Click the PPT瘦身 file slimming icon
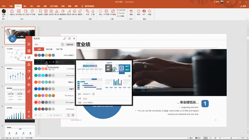Viewport: 249px width, 140px height. 113,11
